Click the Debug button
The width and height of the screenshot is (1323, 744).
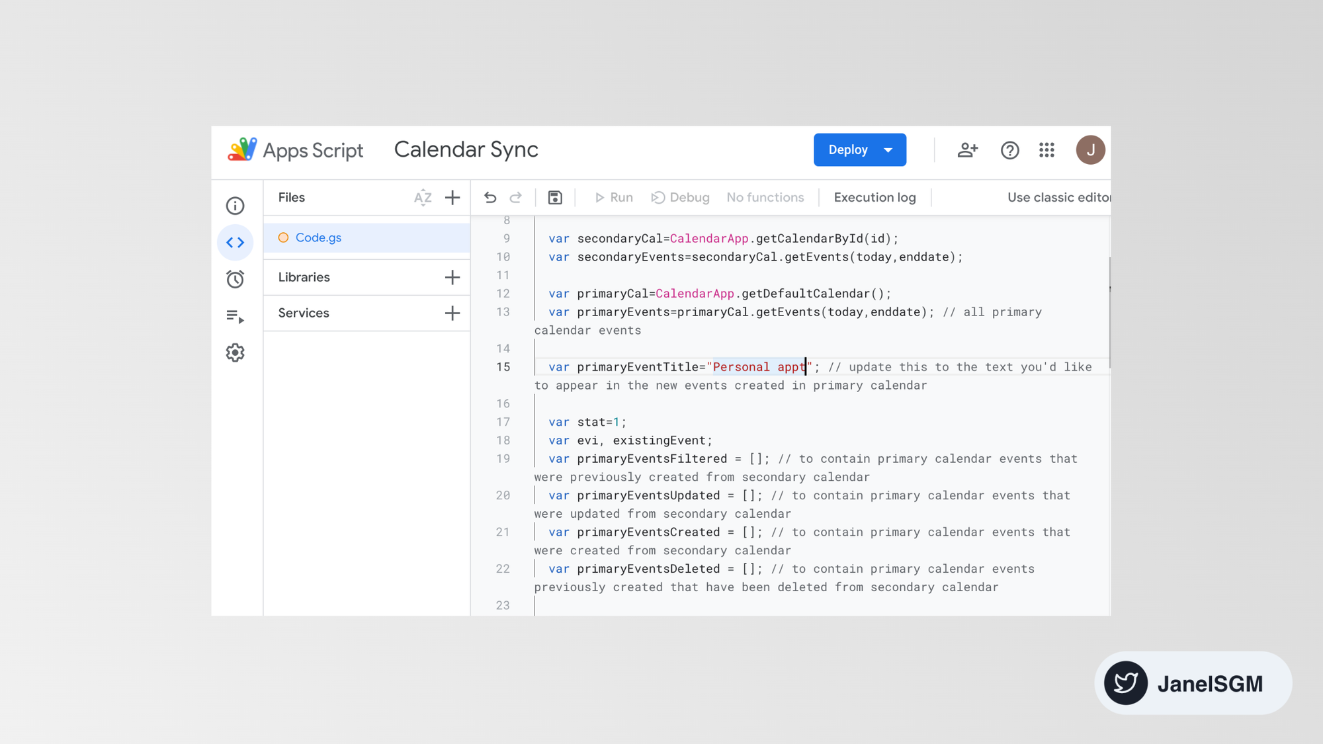tap(680, 198)
